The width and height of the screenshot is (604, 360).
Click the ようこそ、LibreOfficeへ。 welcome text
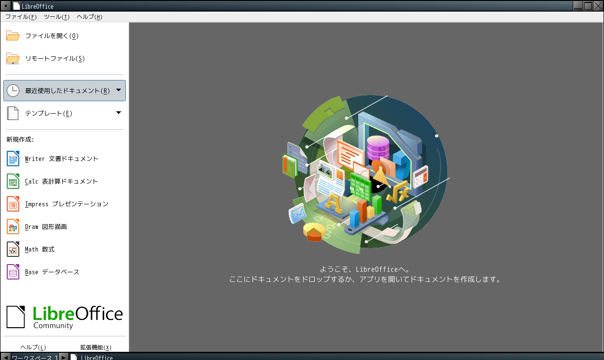click(364, 269)
